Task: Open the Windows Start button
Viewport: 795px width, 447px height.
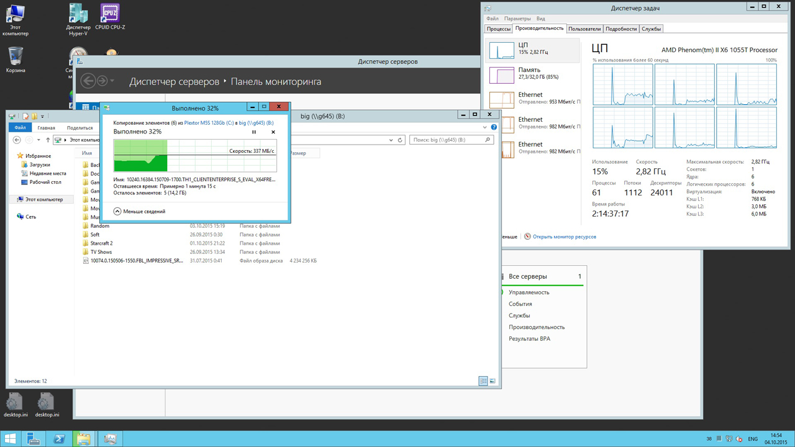Action: point(10,439)
